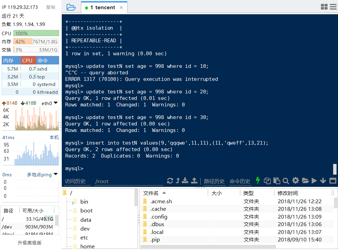Click the swap usage 3% bar
The image size is (338, 252).
point(36,50)
